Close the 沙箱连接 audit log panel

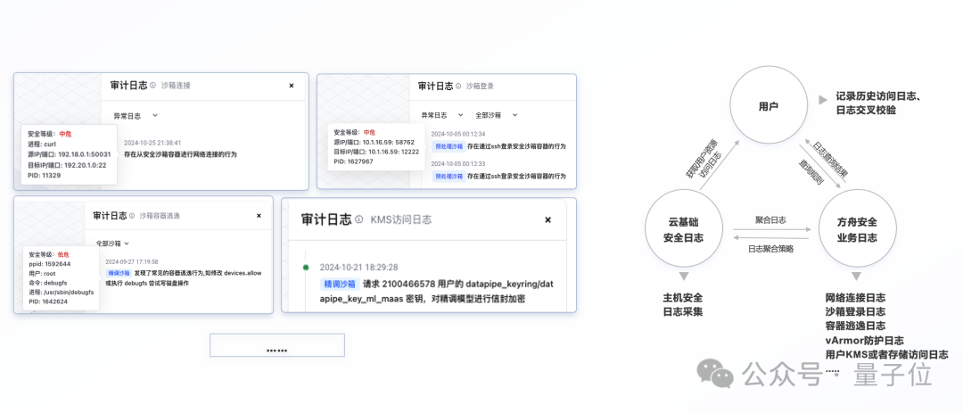(x=291, y=86)
